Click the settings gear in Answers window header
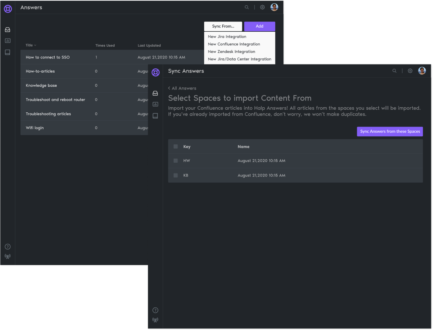Viewport: 433px width, 330px height. 262,7
